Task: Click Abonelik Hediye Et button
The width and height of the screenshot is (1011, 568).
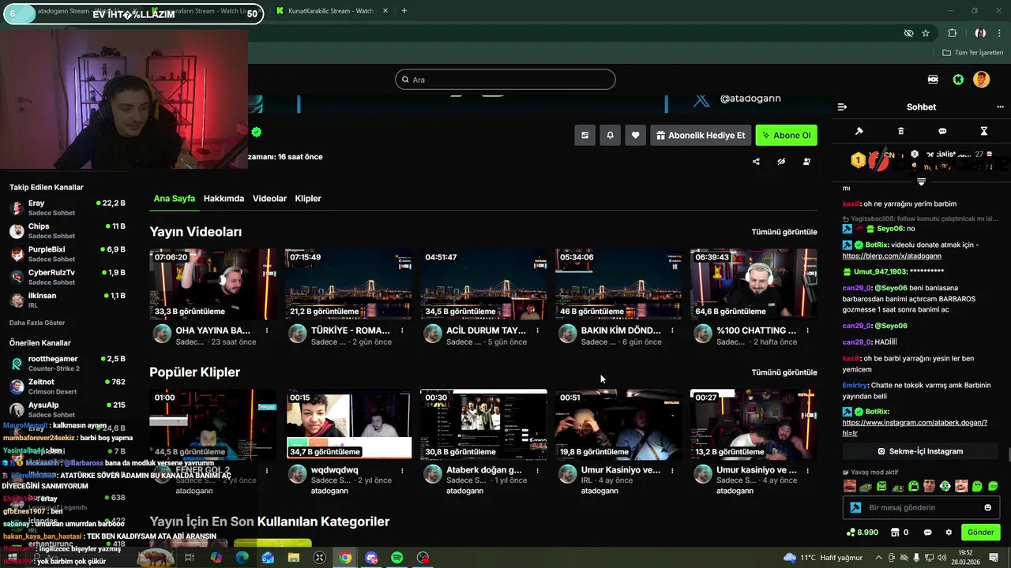Action: tap(700, 135)
